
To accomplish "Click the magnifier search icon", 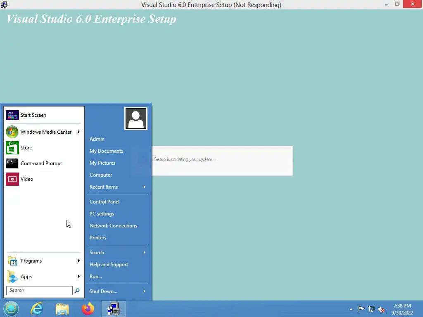I will tap(77, 291).
